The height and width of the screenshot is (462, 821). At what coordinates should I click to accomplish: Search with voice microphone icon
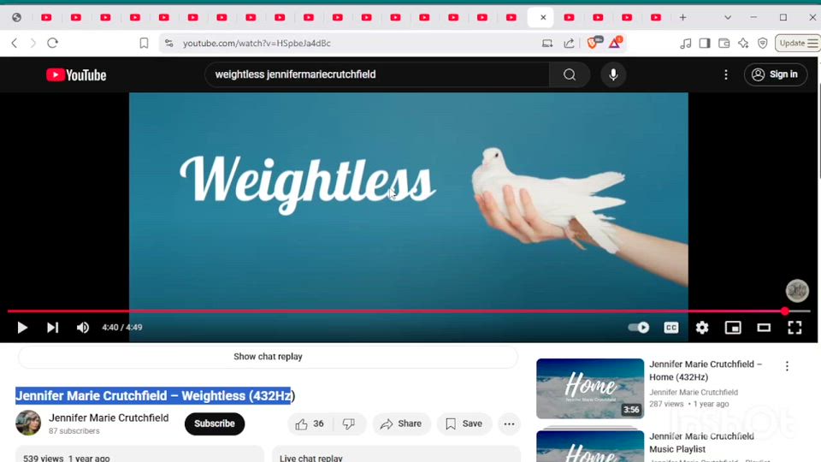613,74
